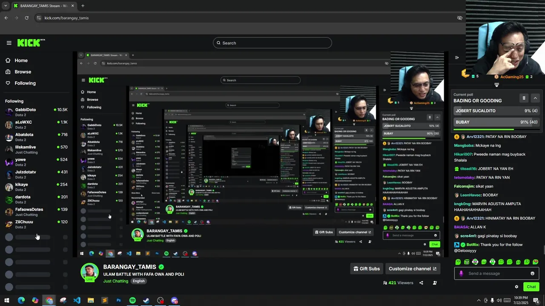
Task: Expand the gift leaderboard arrow
Action: (x=496, y=85)
